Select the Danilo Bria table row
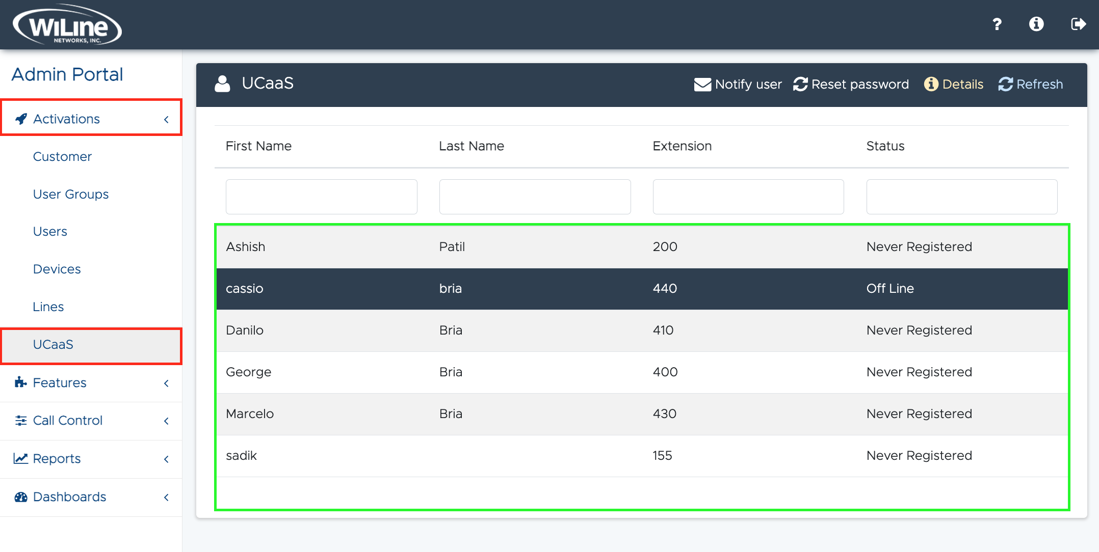This screenshot has width=1099, height=552. [x=641, y=330]
